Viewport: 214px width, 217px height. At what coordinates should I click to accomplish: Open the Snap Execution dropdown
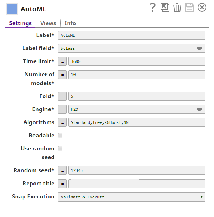pyautogui.click(x=132, y=197)
